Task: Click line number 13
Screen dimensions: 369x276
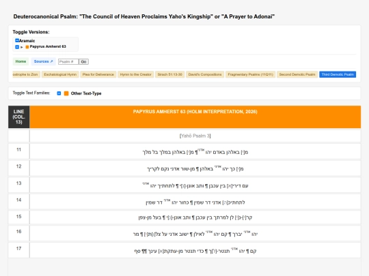Action: coord(19,183)
